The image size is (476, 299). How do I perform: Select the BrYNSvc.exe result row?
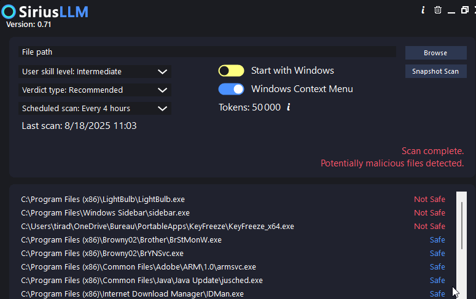(x=233, y=254)
